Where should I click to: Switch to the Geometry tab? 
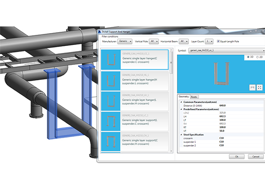(184, 97)
